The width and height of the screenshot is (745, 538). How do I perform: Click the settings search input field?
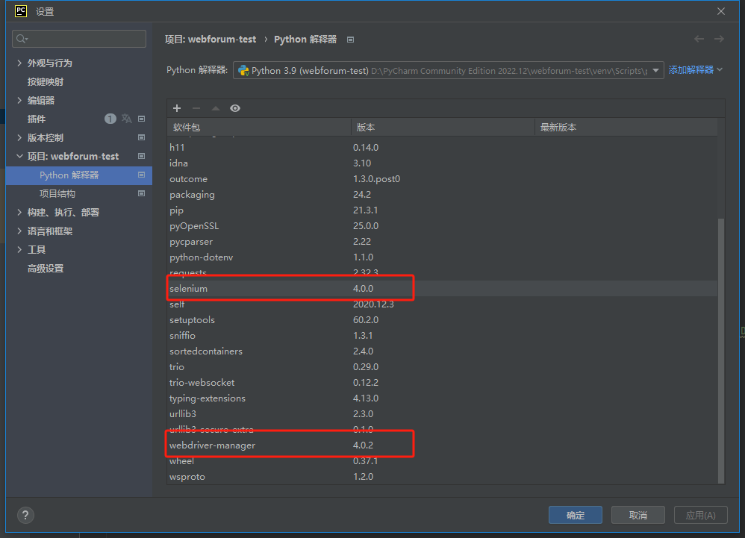click(79, 39)
